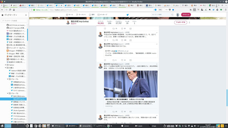Image resolution: width=228 pixels, height=128 pixels.
Task: Send the 平成は日本の崩壊 tweet by message
Action: point(130,40)
